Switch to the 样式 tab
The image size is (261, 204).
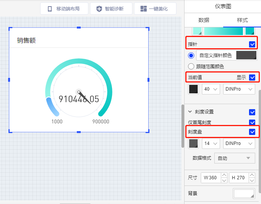coord(242,20)
